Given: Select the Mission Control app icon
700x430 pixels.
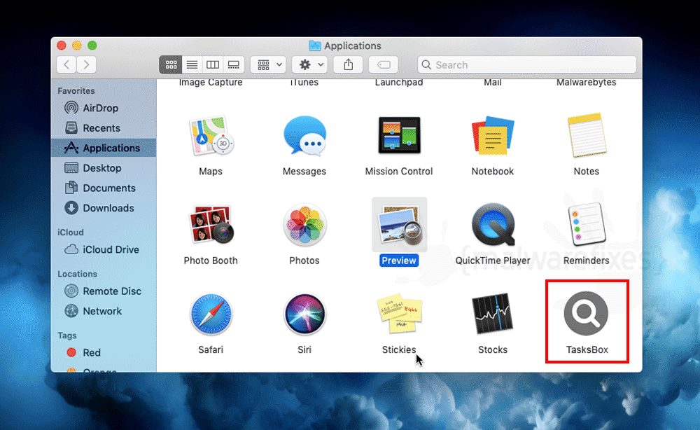Looking at the screenshot, I should pyautogui.click(x=399, y=135).
